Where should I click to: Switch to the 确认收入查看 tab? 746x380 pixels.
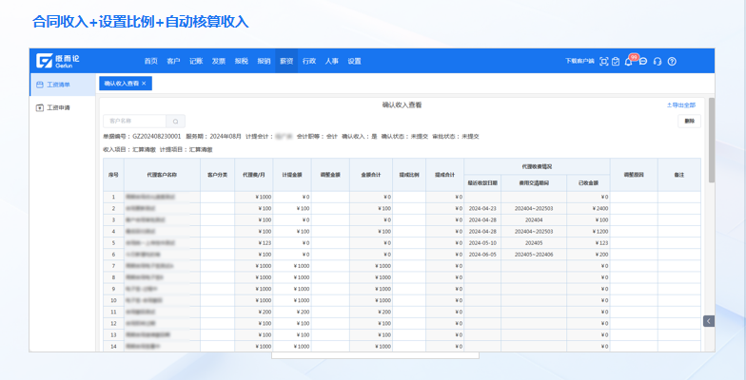pos(121,84)
